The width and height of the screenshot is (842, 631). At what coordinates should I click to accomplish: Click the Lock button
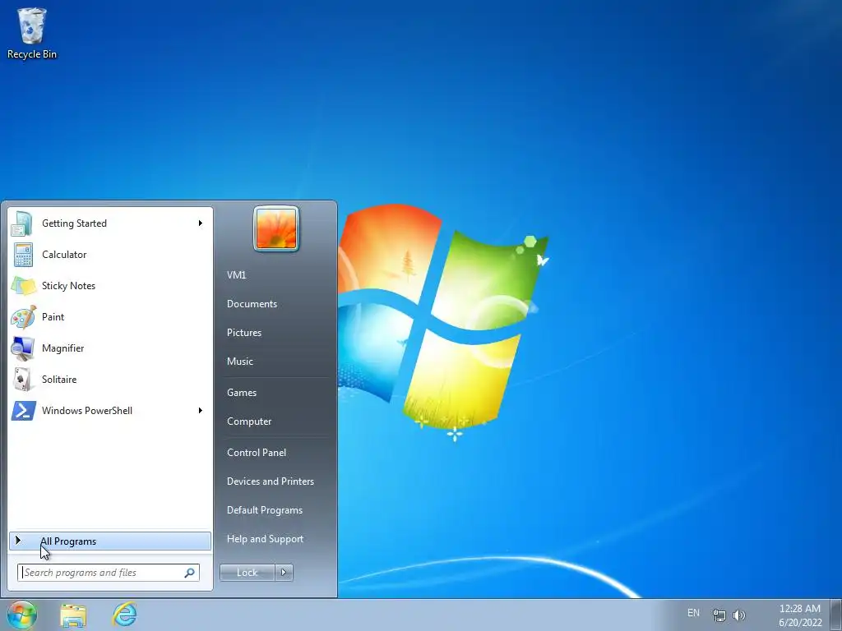pos(248,573)
